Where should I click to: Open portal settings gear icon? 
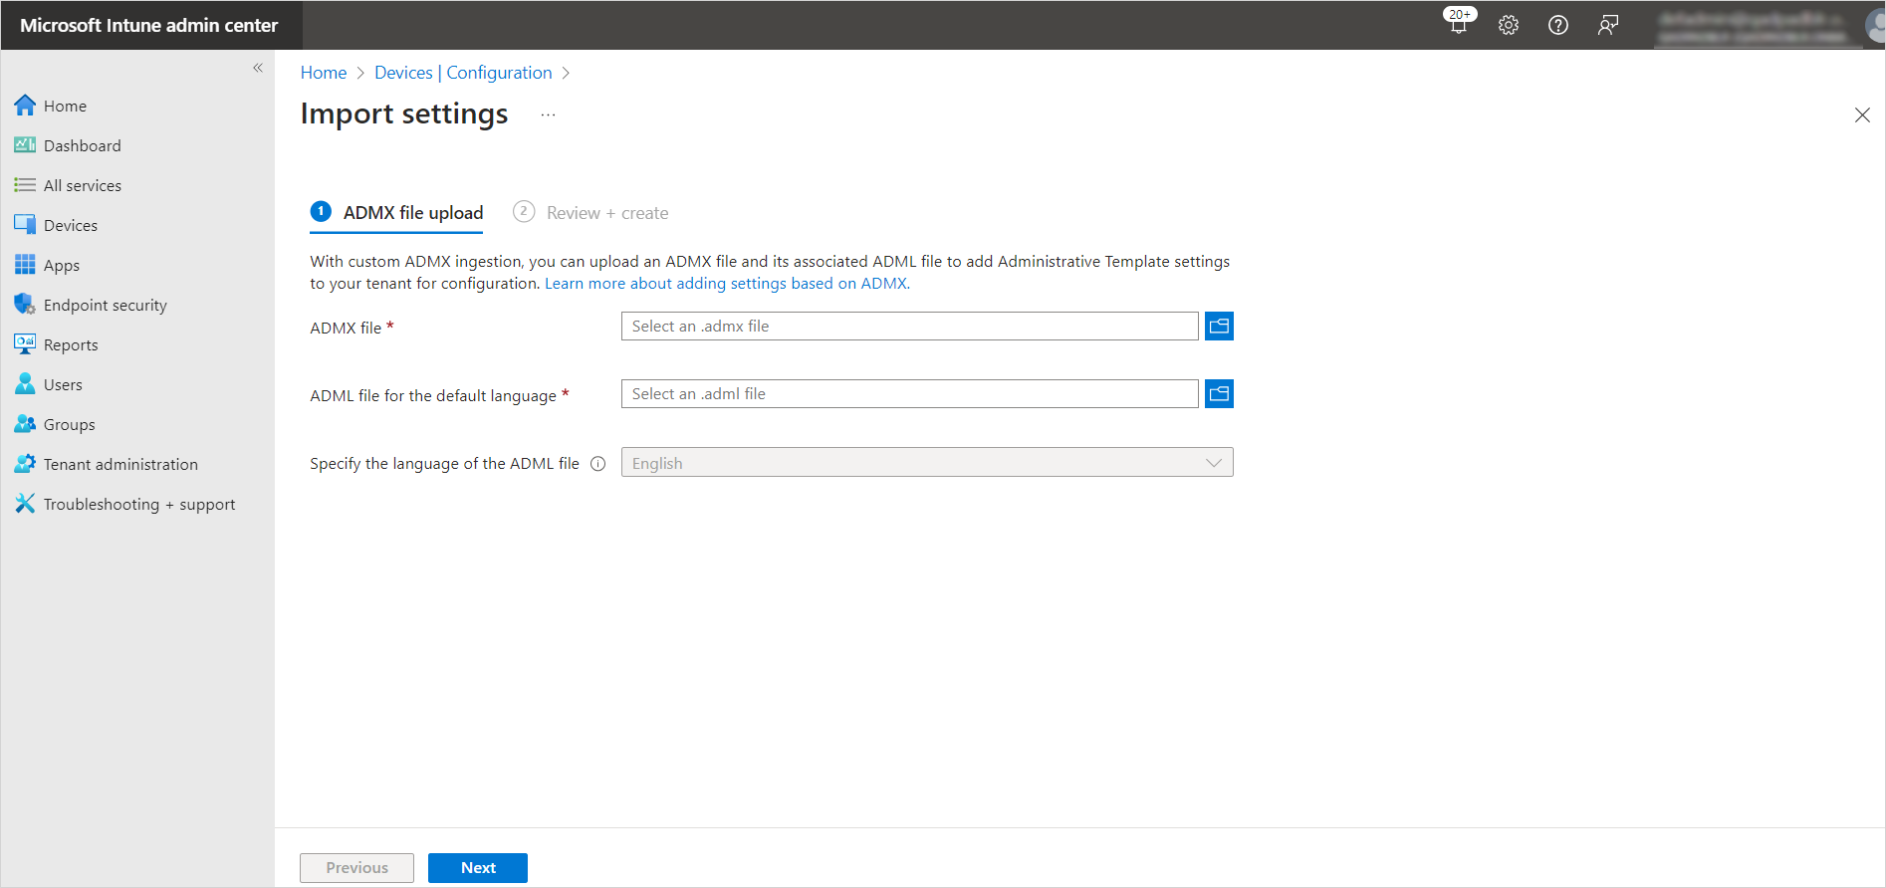click(1508, 25)
